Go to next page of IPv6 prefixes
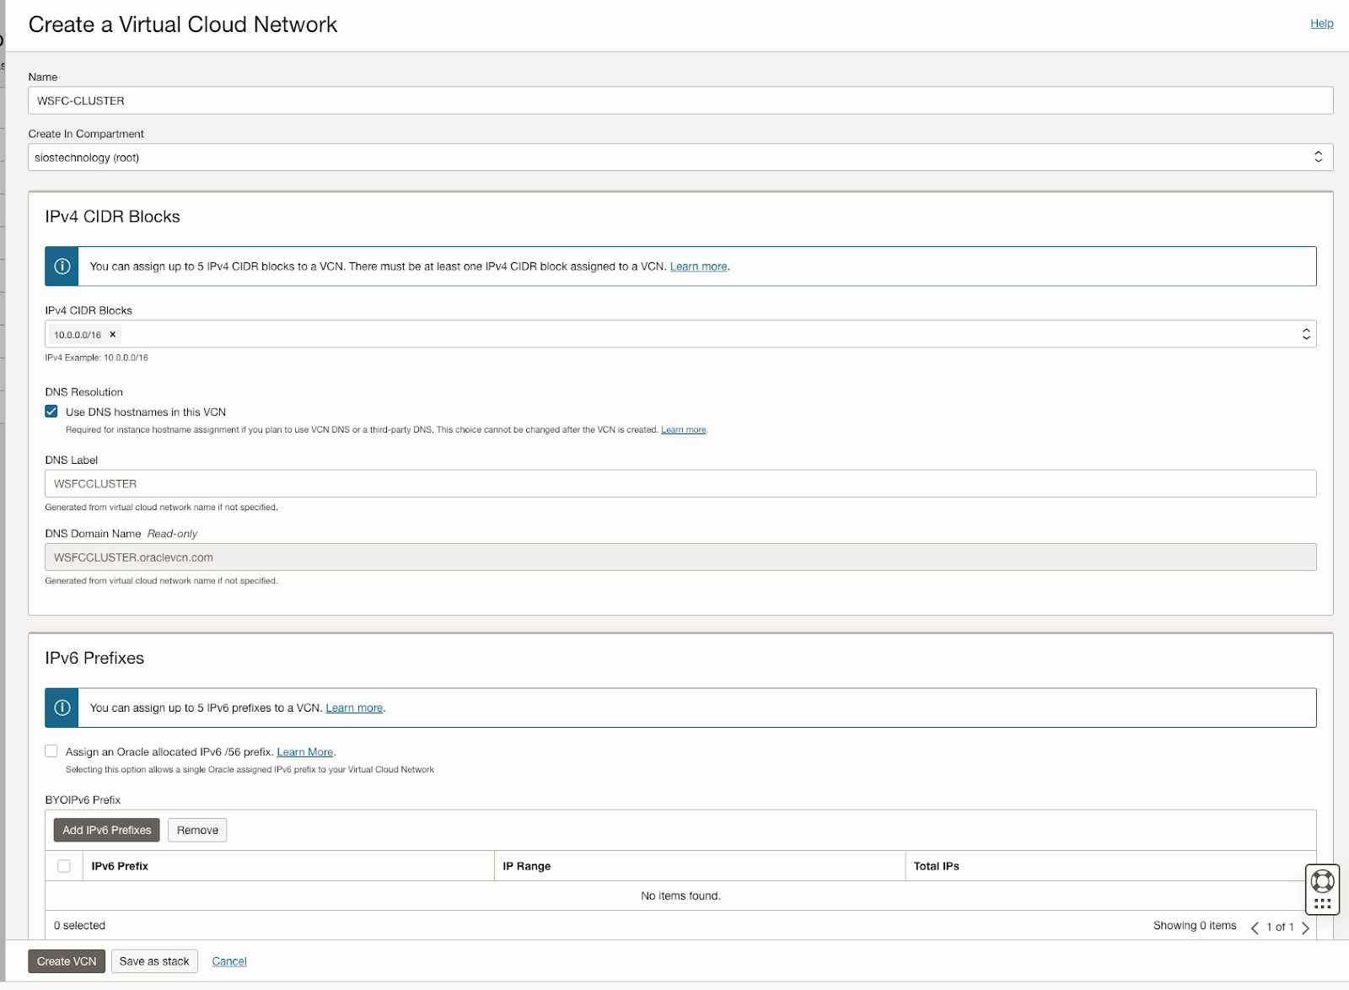The width and height of the screenshot is (1349, 990). (1305, 928)
